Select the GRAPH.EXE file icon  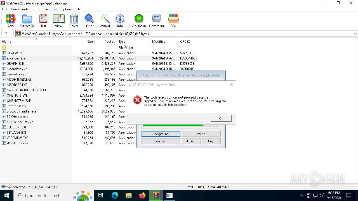[4, 64]
